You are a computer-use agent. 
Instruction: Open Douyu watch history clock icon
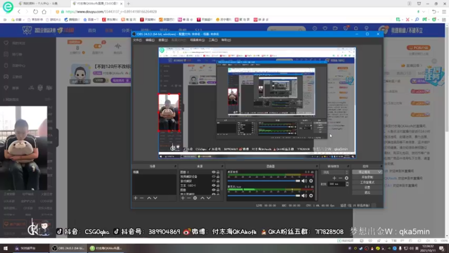(315, 29)
